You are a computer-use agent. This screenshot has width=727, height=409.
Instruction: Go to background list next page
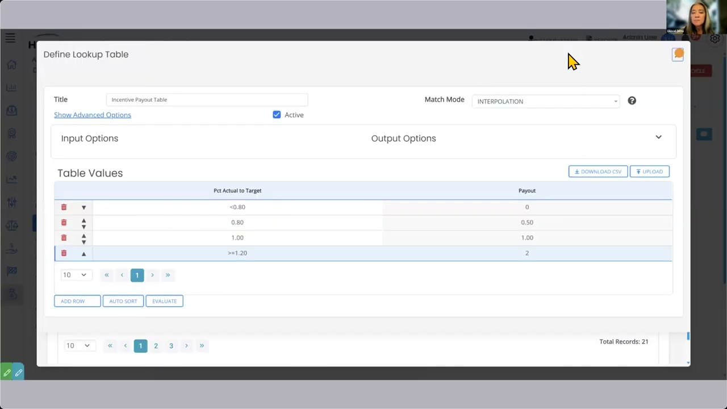tap(186, 345)
